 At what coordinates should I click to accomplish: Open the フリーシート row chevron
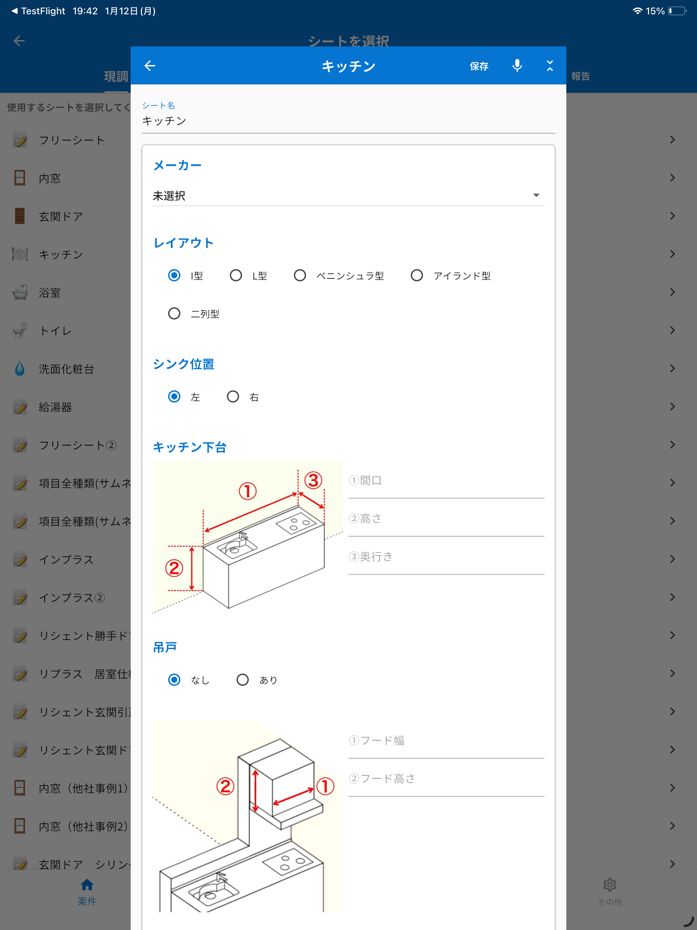coord(672,140)
